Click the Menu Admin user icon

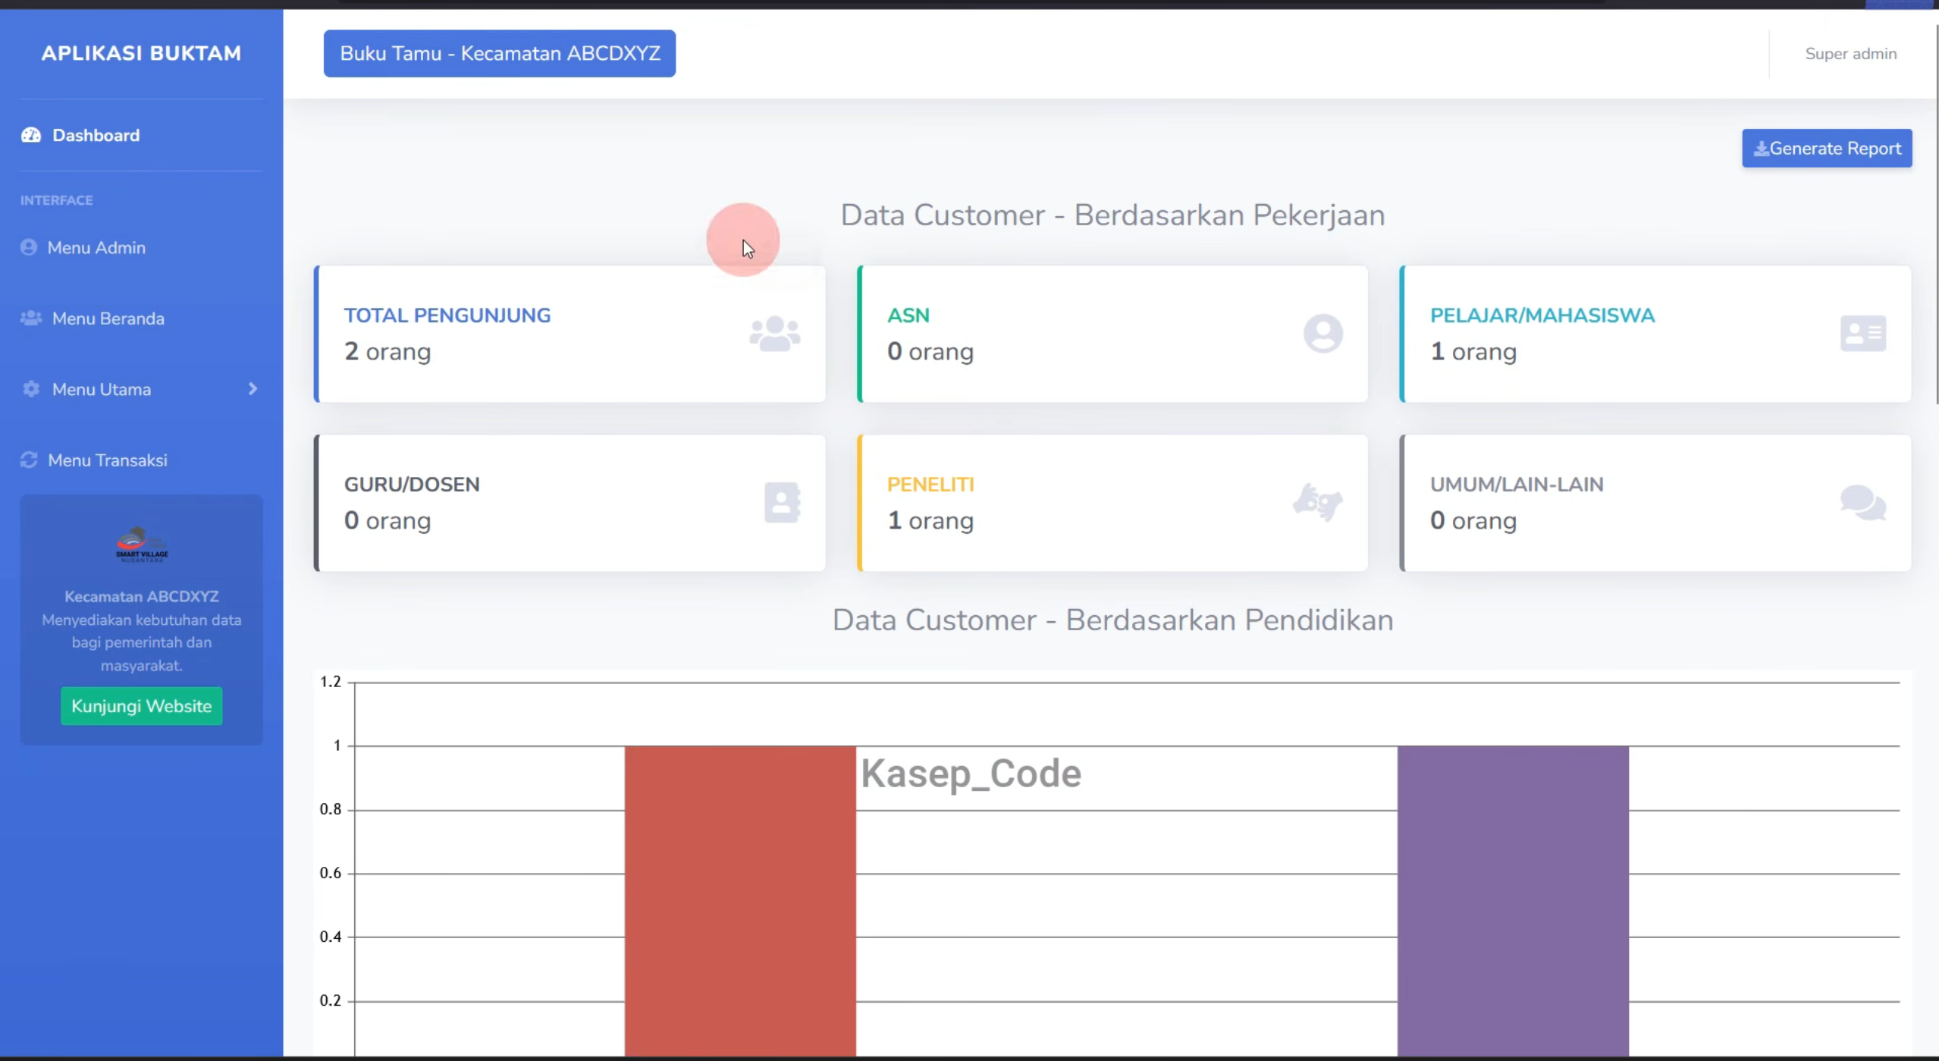(29, 247)
